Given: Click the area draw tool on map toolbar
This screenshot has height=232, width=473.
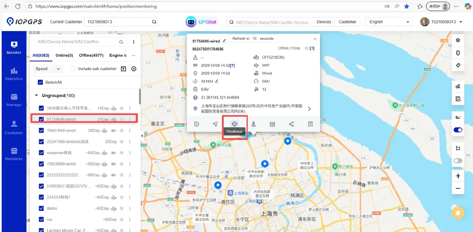Looking at the screenshot, I should pyautogui.click(x=458, y=148).
